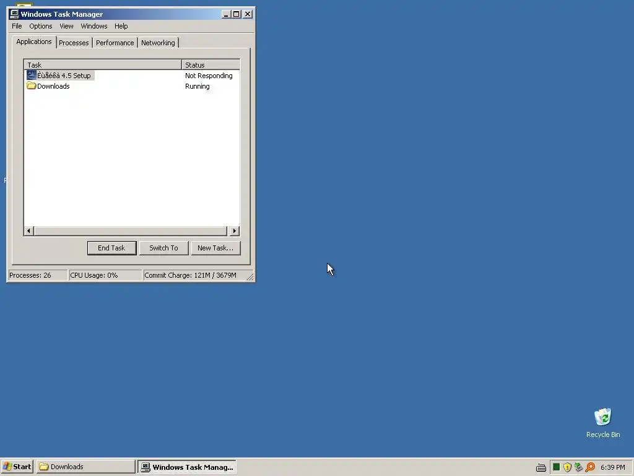Click the Task Manager title bar icon
The image size is (634, 476).
coord(14,14)
